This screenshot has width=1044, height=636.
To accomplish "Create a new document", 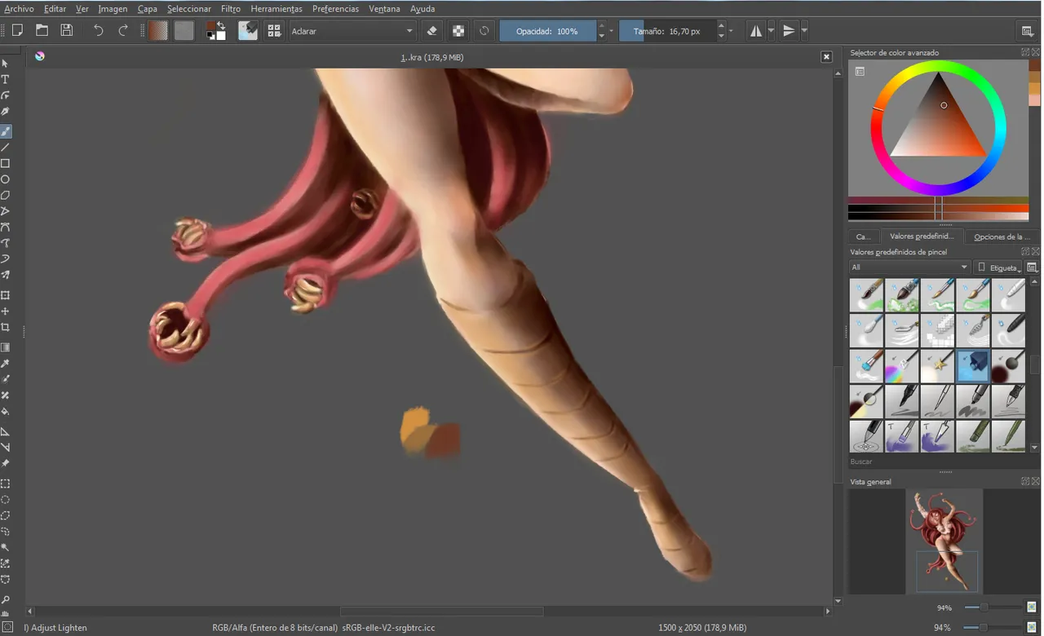I will point(16,31).
